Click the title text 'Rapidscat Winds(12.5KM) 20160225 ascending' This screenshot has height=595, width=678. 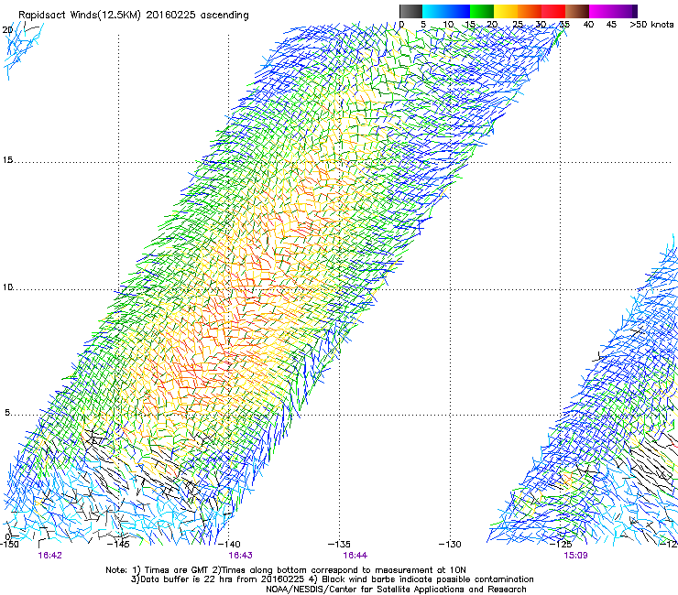click(x=133, y=16)
